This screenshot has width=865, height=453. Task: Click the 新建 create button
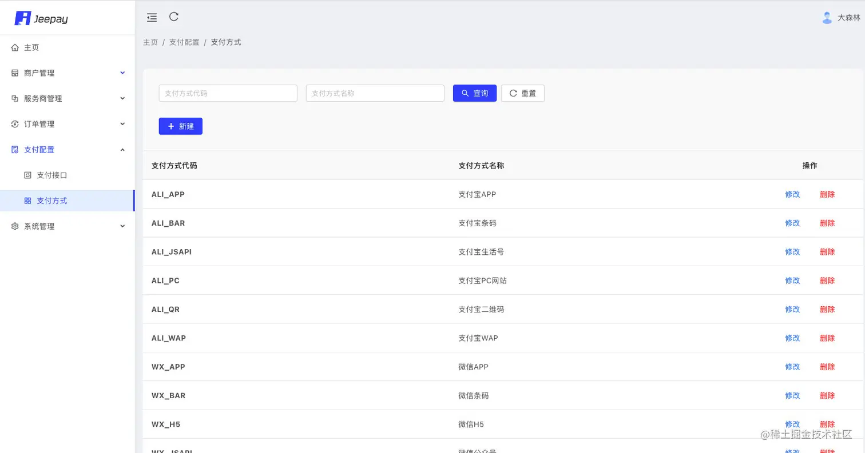click(x=181, y=126)
